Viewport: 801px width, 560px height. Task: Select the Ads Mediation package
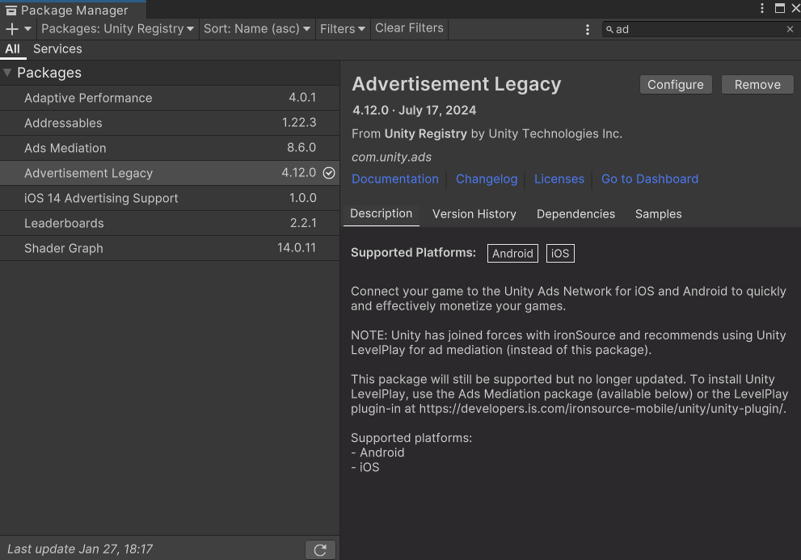pos(170,148)
